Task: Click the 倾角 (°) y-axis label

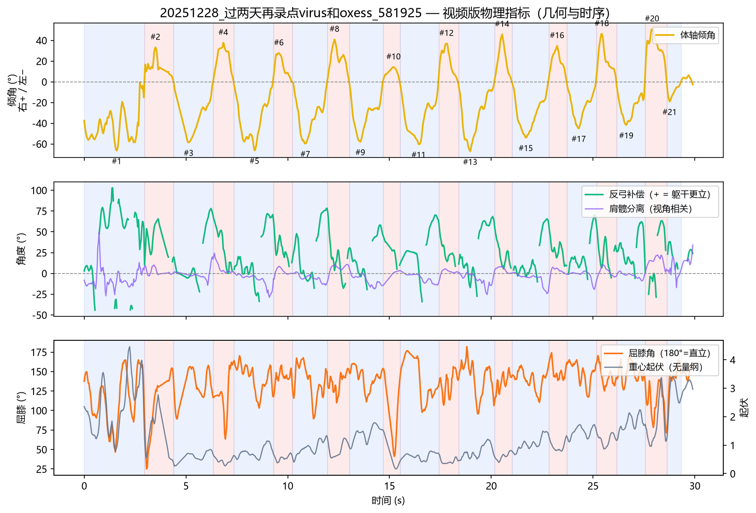Action: tap(12, 91)
